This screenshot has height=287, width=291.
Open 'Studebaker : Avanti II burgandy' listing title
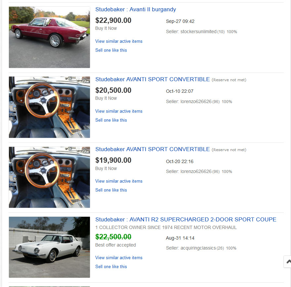pyautogui.click(x=136, y=10)
